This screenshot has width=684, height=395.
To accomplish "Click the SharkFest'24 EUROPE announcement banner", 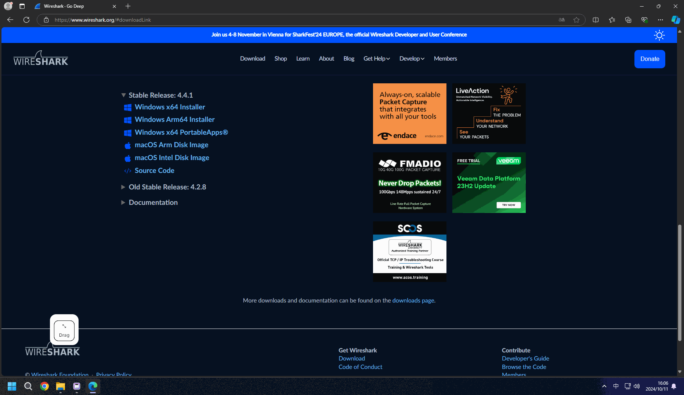I will 339,35.
